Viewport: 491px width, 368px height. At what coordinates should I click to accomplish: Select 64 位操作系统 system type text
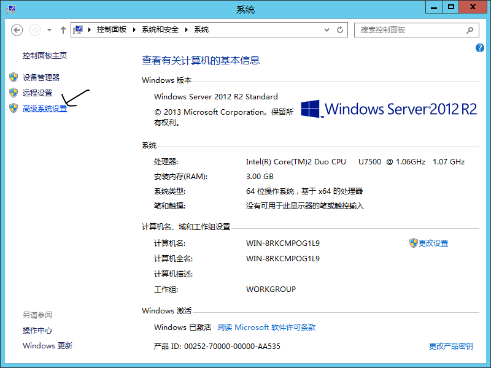[x=304, y=191]
